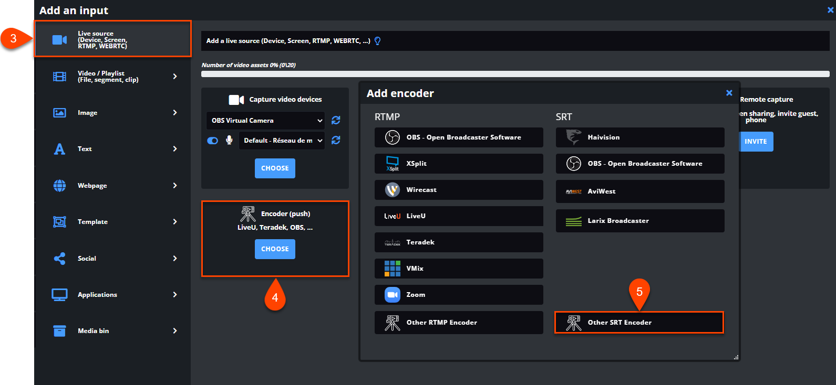Click the Webpage globe icon
Viewport: 836px width, 385px height.
60,186
